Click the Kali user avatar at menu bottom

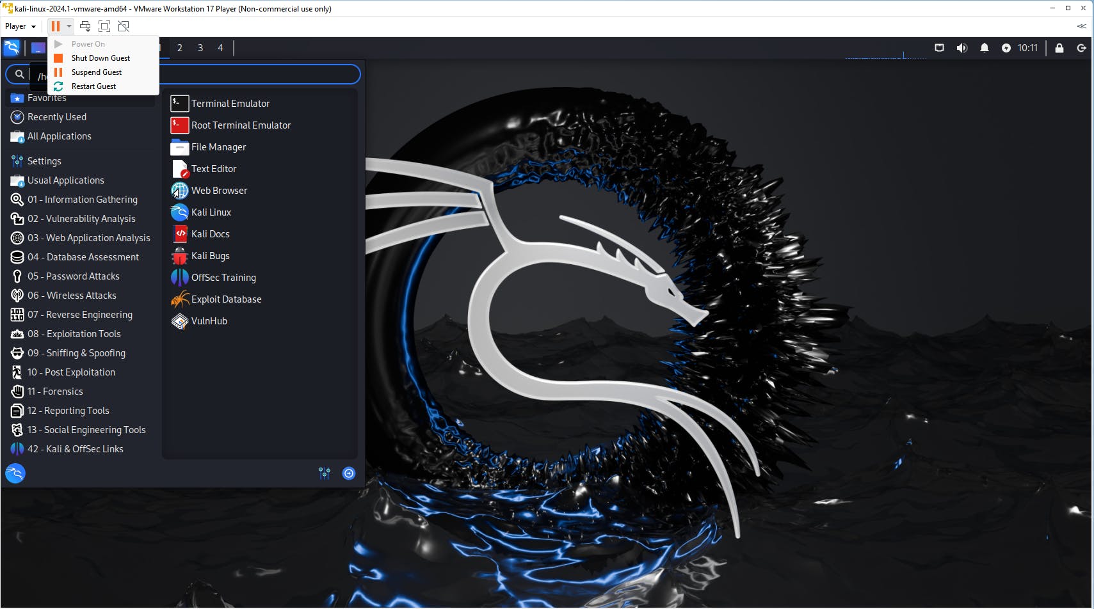(x=15, y=473)
